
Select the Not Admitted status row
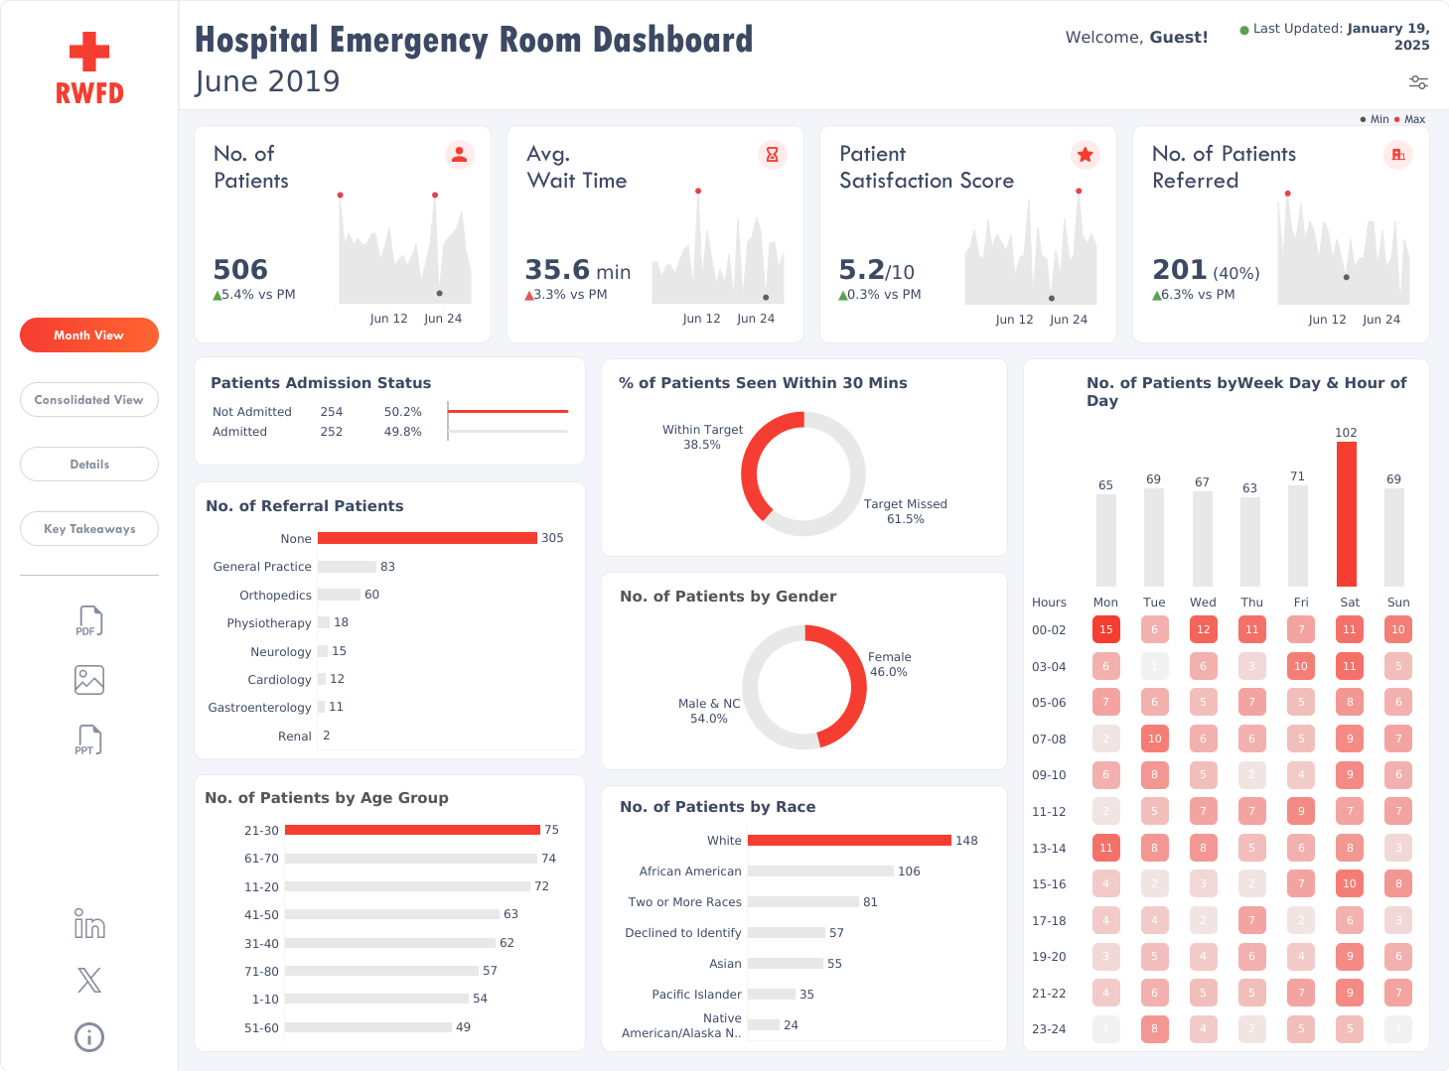point(389,412)
